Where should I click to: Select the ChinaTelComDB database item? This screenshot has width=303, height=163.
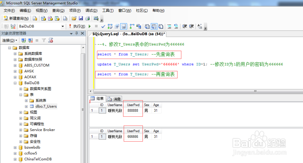click(x=38, y=159)
